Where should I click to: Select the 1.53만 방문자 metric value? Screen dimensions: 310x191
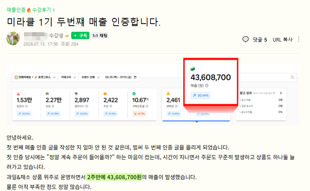point(24,100)
